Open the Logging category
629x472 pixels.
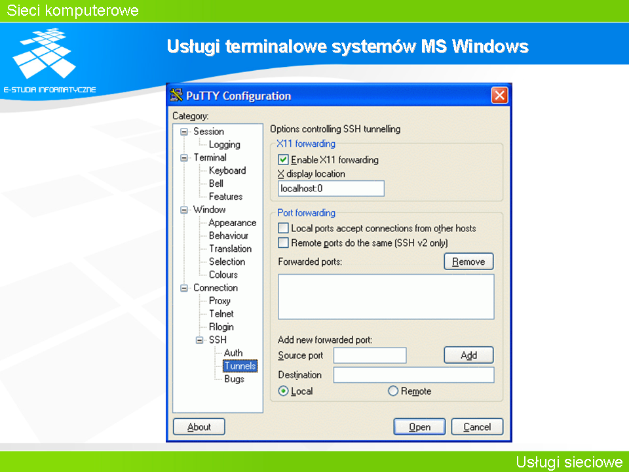click(x=224, y=144)
